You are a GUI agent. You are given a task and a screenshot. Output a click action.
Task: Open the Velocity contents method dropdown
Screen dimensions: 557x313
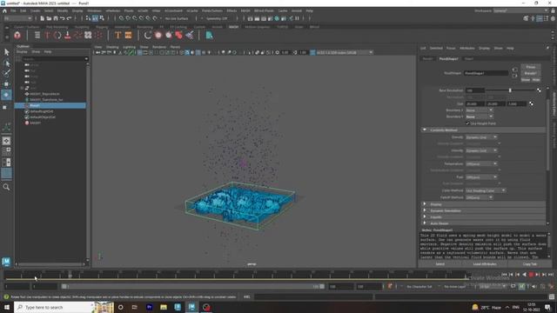tap(481, 150)
